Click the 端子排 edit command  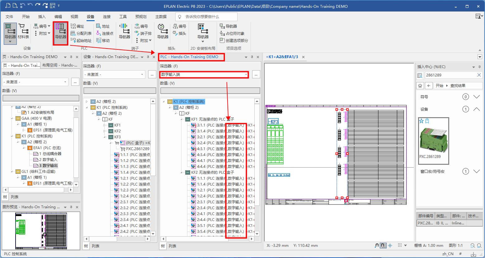143,33
